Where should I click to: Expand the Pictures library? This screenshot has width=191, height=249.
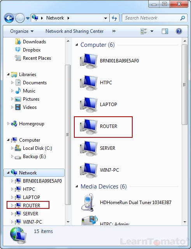[12, 99]
